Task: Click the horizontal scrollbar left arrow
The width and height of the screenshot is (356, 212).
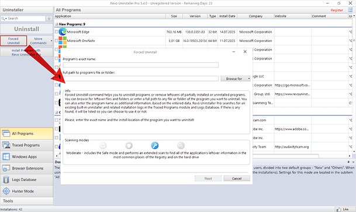Action: pyautogui.click(x=57, y=156)
